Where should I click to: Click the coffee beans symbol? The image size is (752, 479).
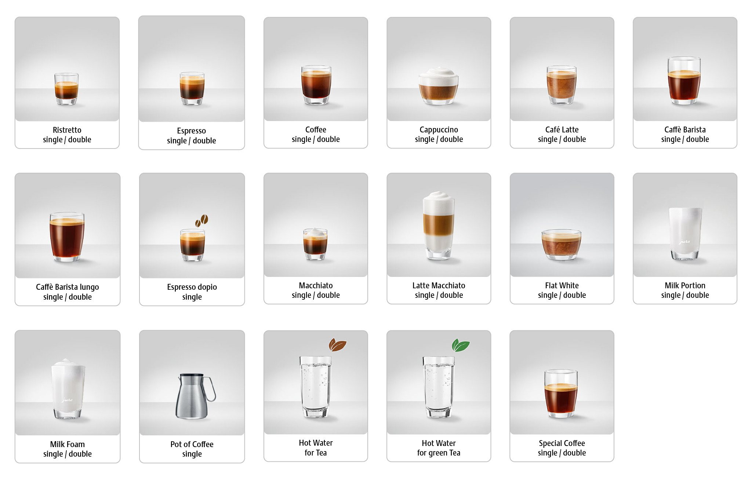[x=201, y=221]
